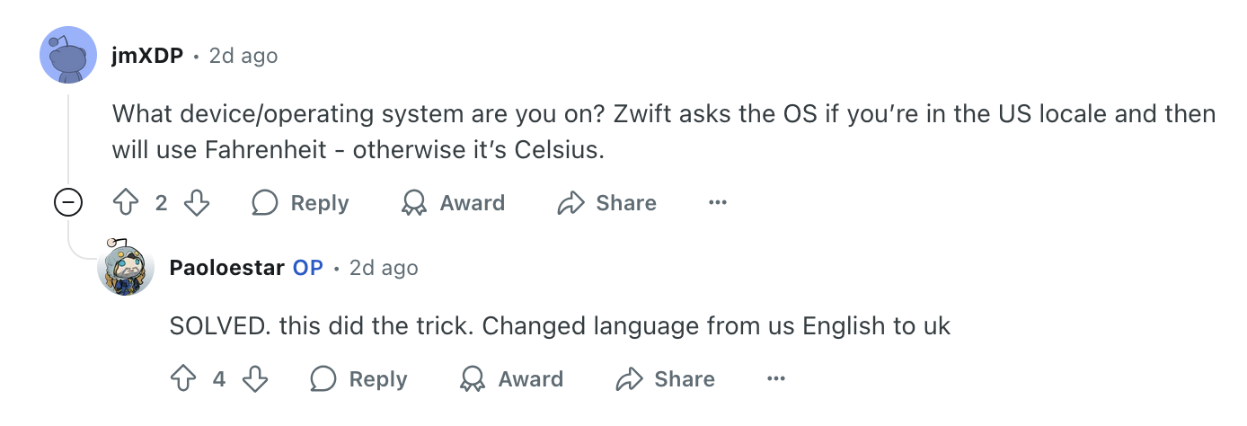The width and height of the screenshot is (1247, 426).
Task: Open more options for jmXDP's comment
Action: pos(717,203)
